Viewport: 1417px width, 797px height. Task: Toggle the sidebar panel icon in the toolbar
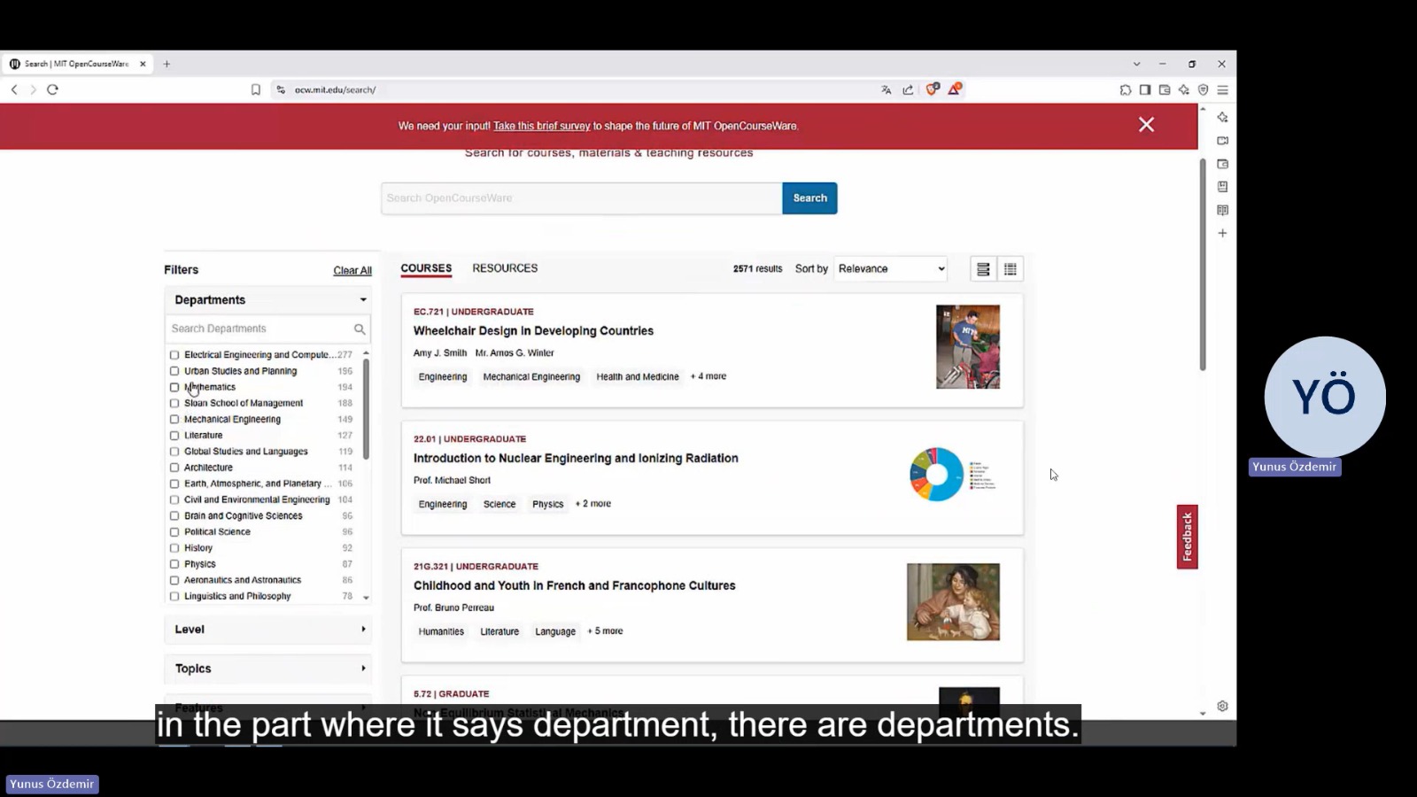[x=1145, y=89]
